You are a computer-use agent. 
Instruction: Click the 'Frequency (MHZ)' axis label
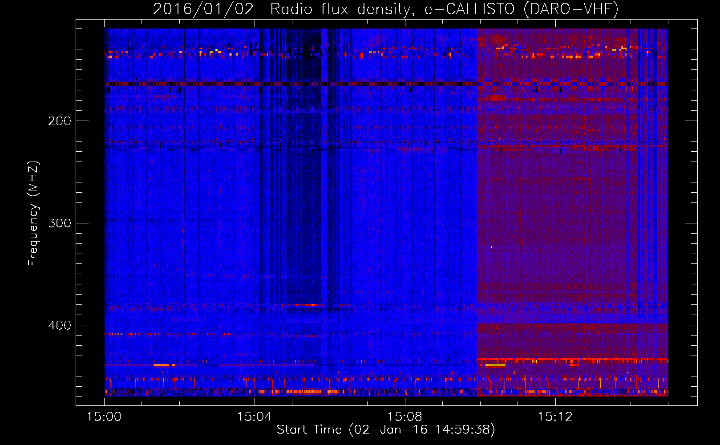(33, 213)
